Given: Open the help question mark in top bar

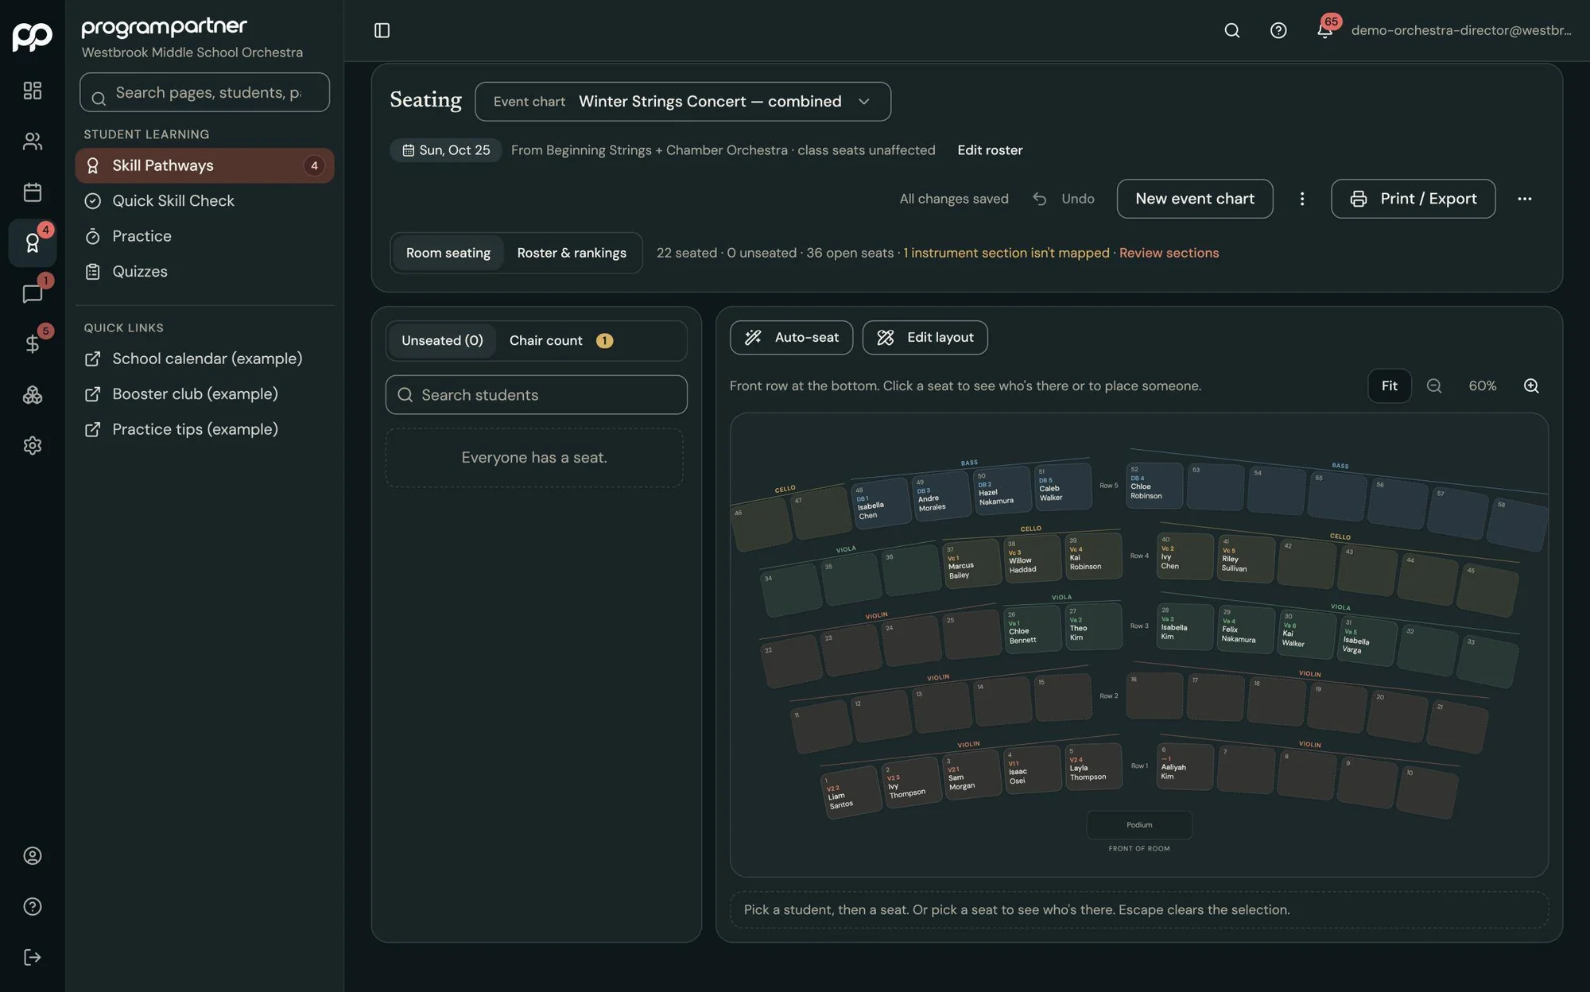Looking at the screenshot, I should coord(1278,30).
